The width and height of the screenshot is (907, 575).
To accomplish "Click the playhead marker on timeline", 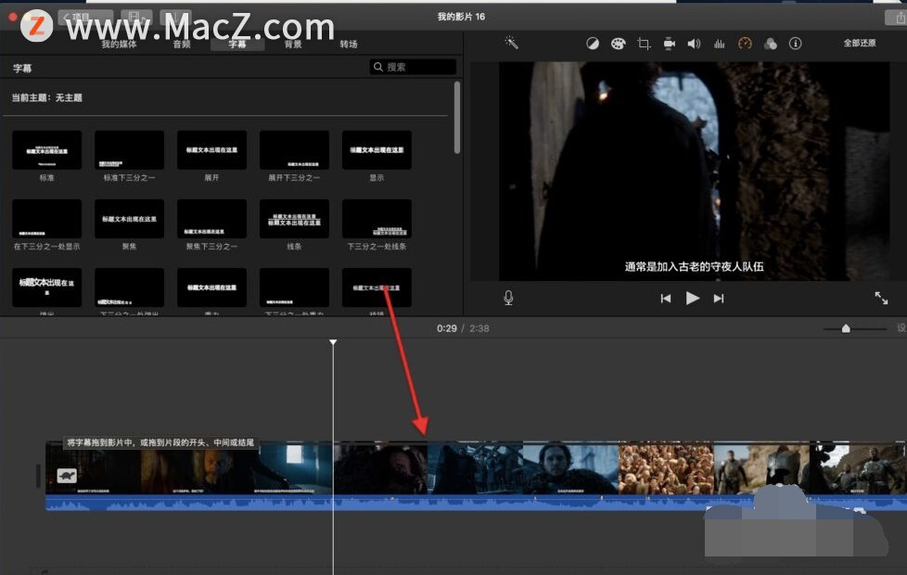I will pos(333,342).
